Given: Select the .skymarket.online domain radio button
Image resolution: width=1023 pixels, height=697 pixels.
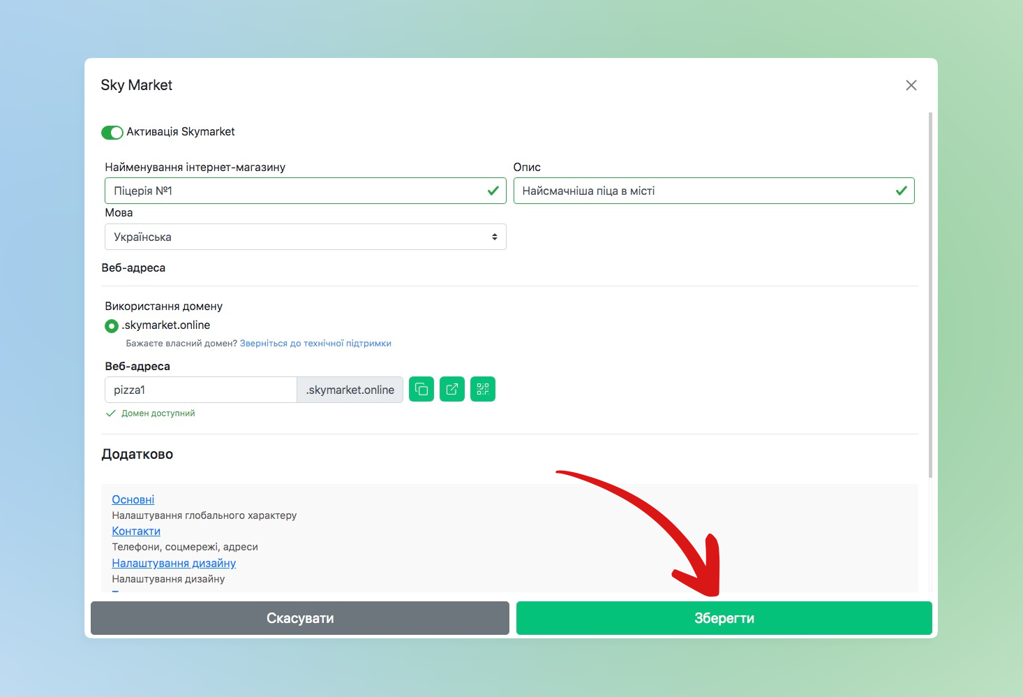Looking at the screenshot, I should pyautogui.click(x=111, y=326).
